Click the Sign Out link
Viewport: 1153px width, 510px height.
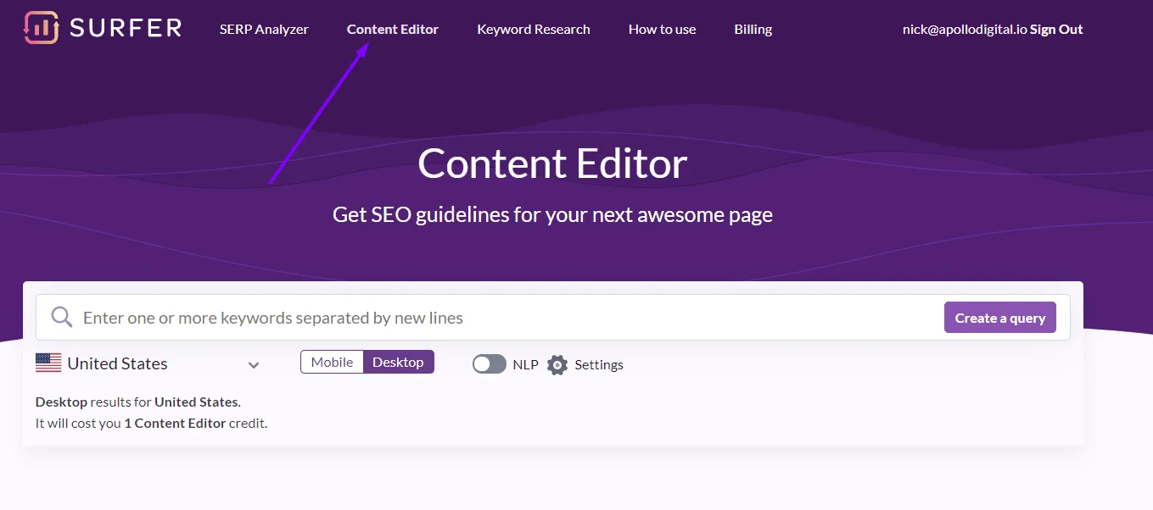coord(1056,30)
